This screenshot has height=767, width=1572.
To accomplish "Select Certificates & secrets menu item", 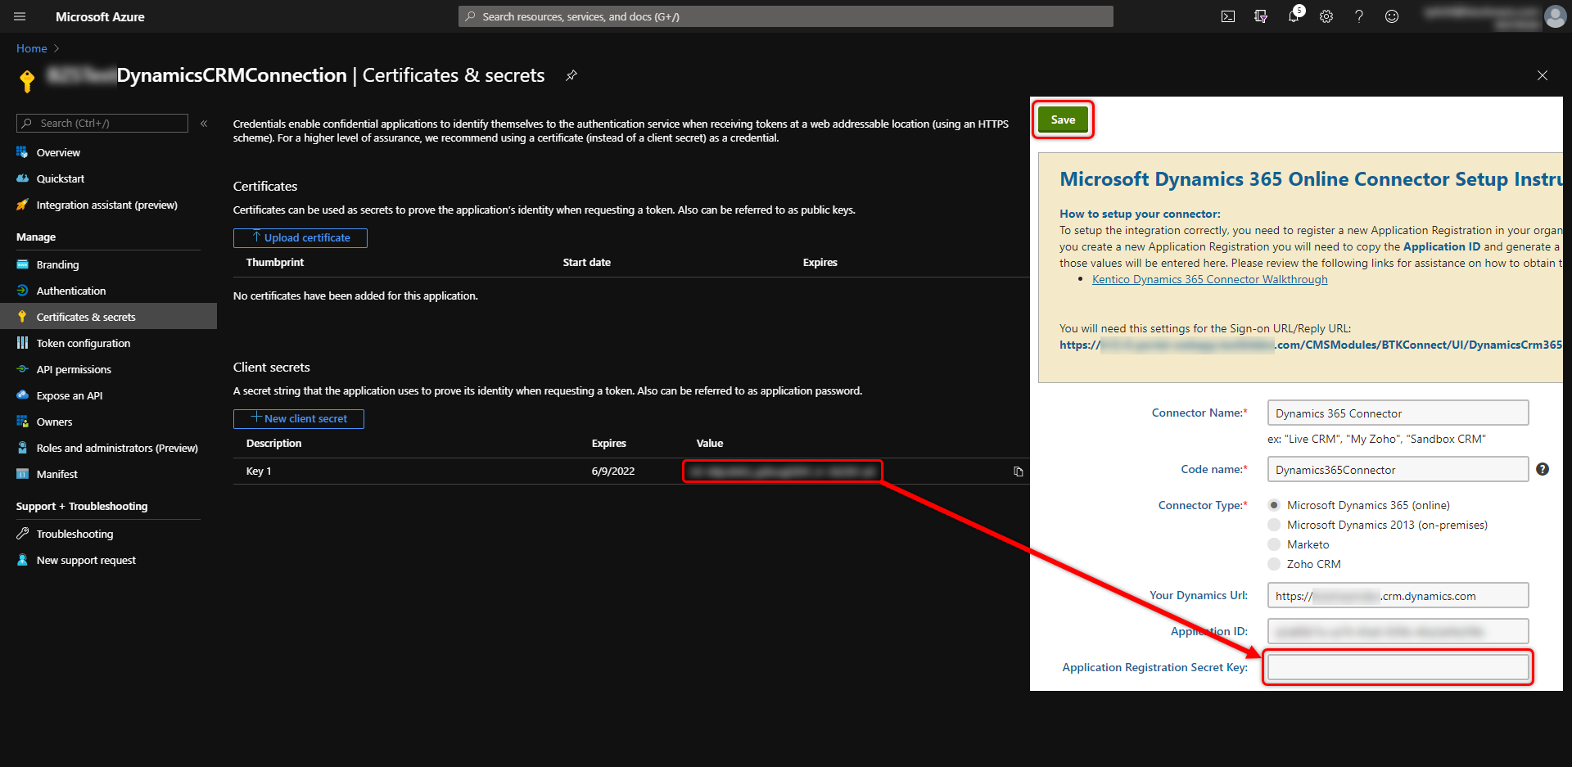I will point(108,317).
